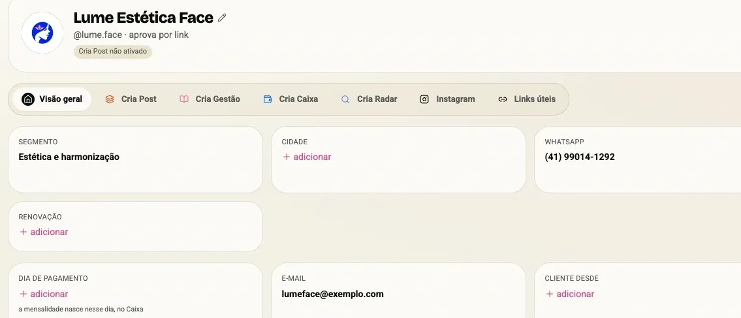Click the pencil edit icon beside Lume Estética Face
Image resolution: width=741 pixels, height=318 pixels.
222,18
